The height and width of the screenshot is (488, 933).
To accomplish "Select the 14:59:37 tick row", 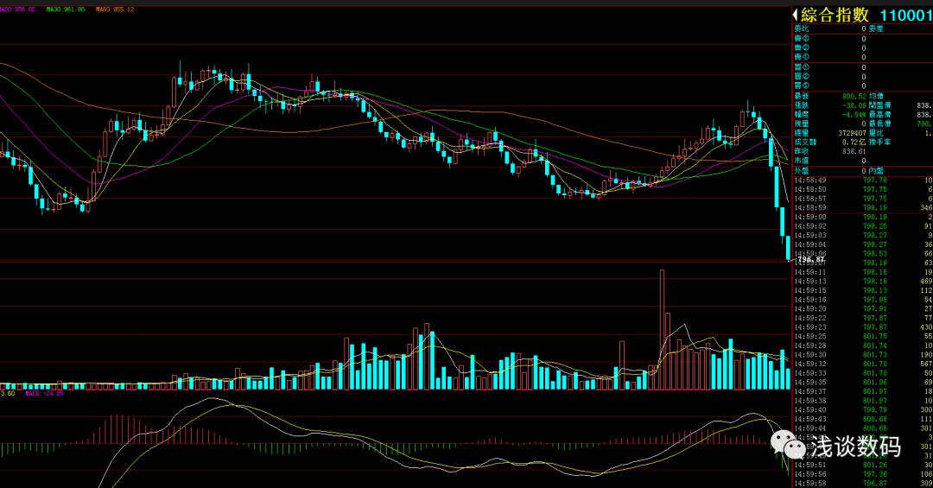I will click(x=863, y=391).
